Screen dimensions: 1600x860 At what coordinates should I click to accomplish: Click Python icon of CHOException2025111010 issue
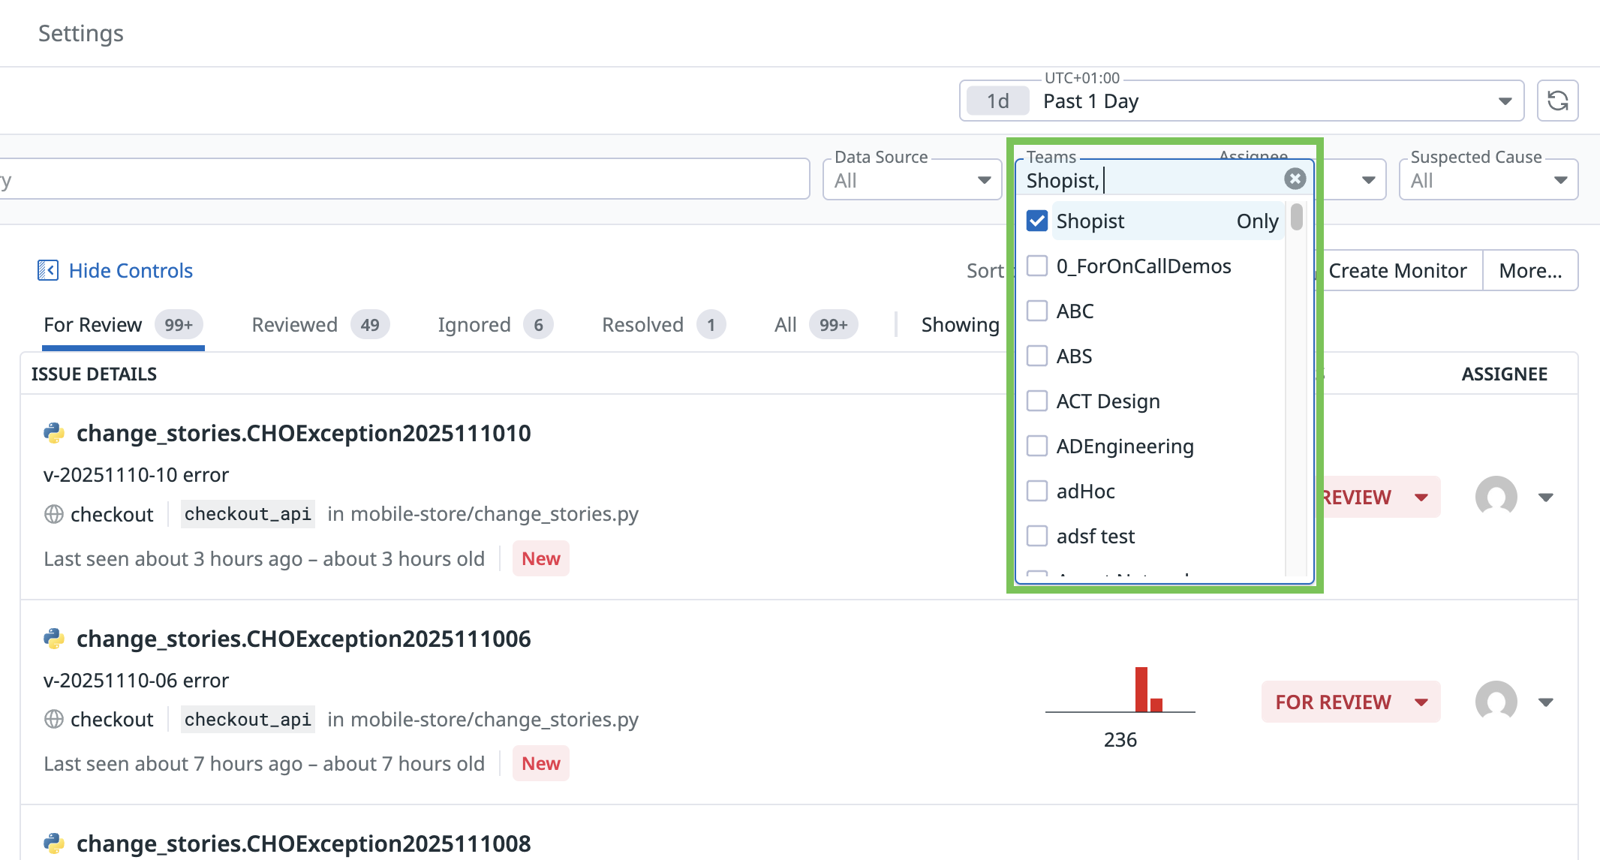click(54, 433)
